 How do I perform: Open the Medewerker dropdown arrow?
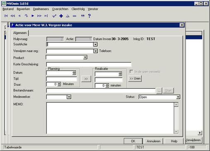(69, 97)
